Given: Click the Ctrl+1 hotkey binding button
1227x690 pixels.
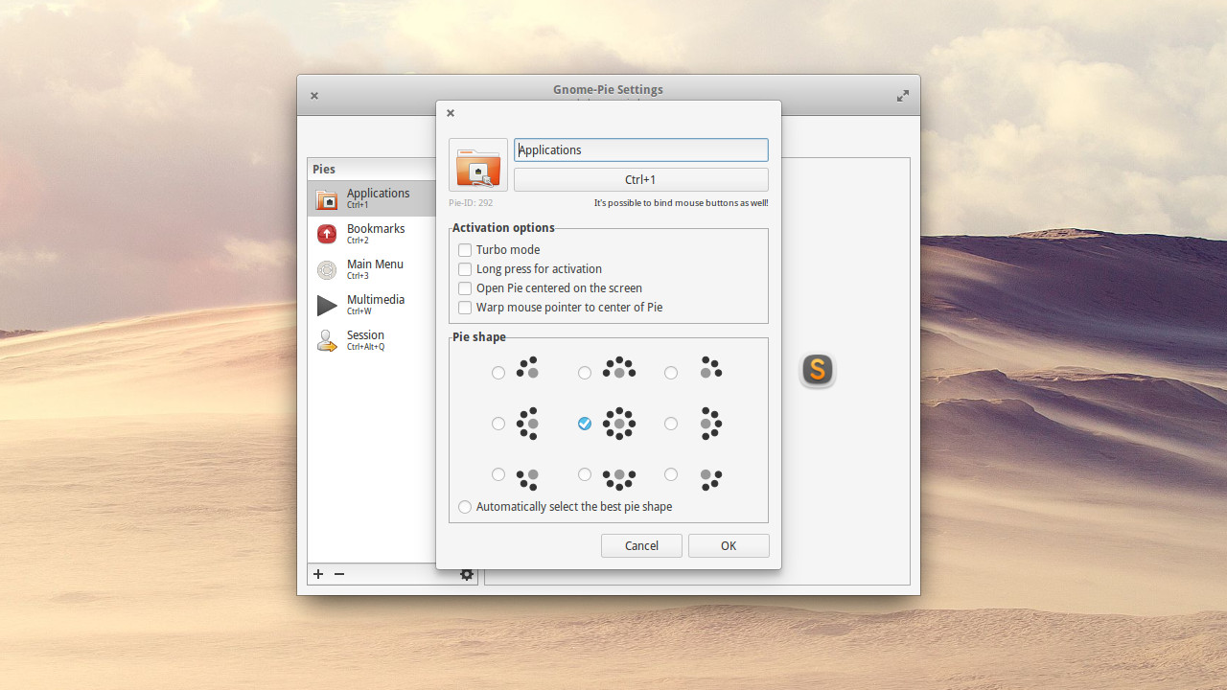Looking at the screenshot, I should (x=640, y=179).
